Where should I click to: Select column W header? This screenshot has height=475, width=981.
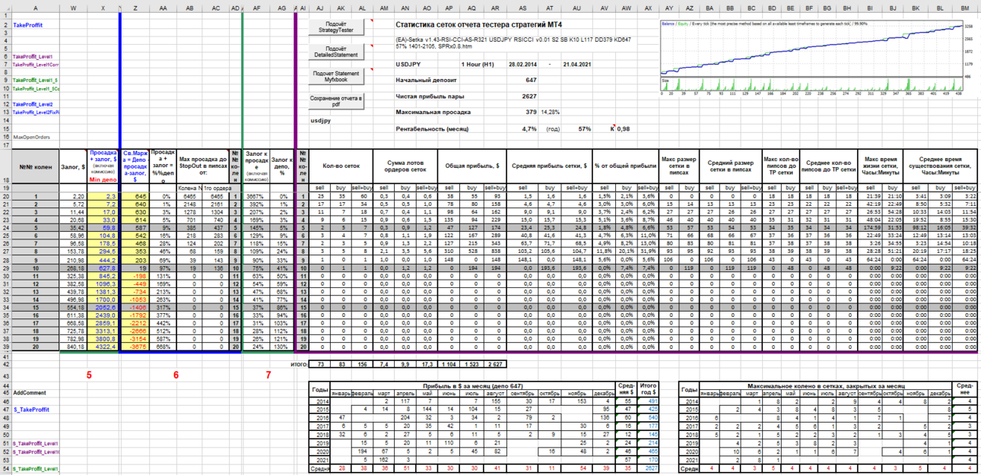(73, 10)
